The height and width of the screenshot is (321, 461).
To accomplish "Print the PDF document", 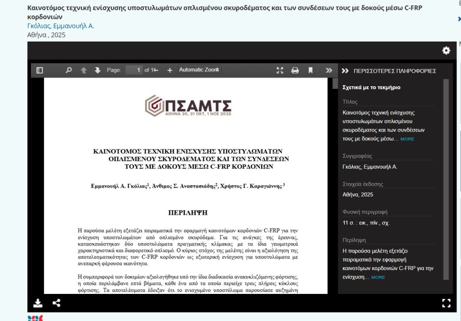I will coord(295,70).
